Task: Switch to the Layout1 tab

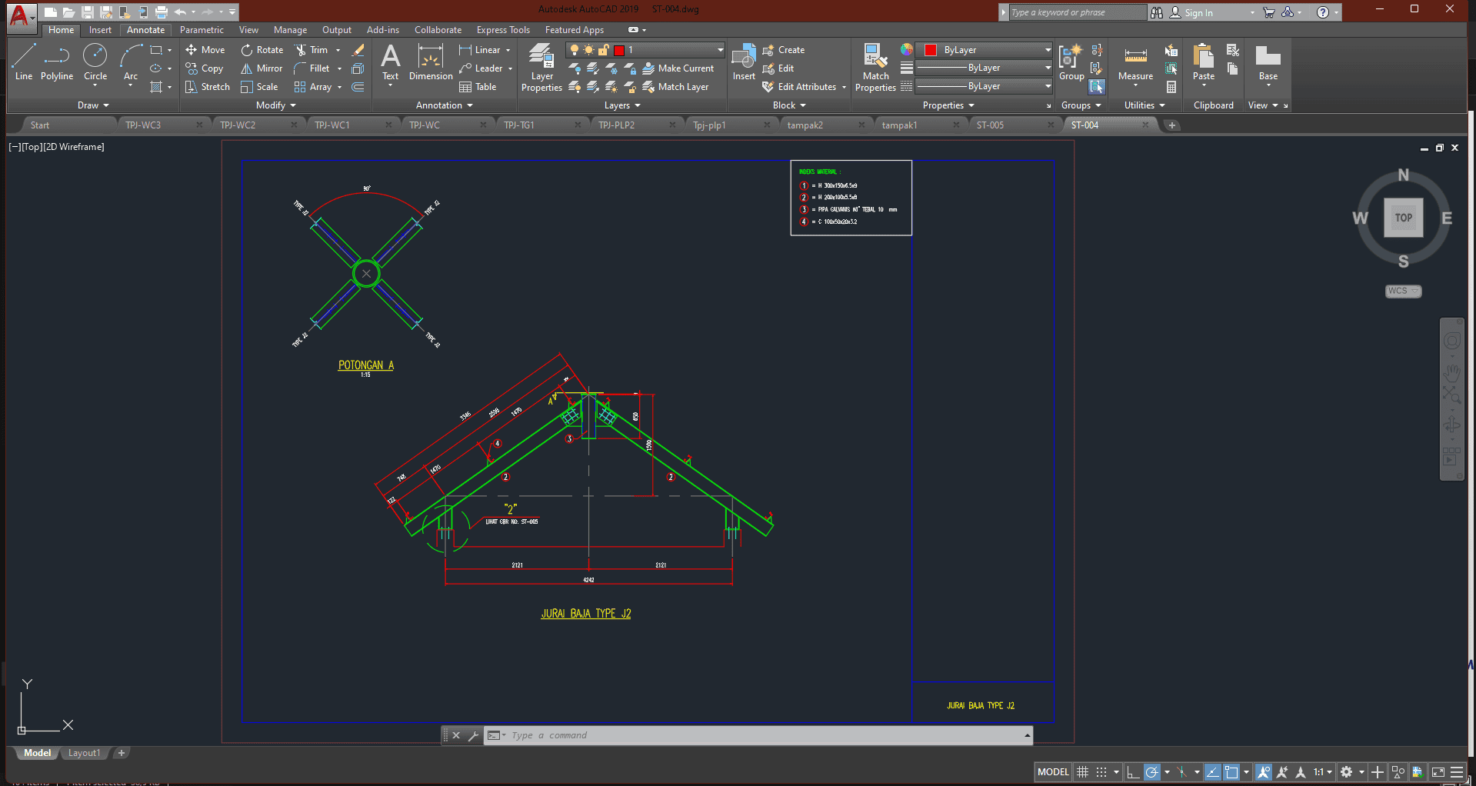Action: [84, 753]
